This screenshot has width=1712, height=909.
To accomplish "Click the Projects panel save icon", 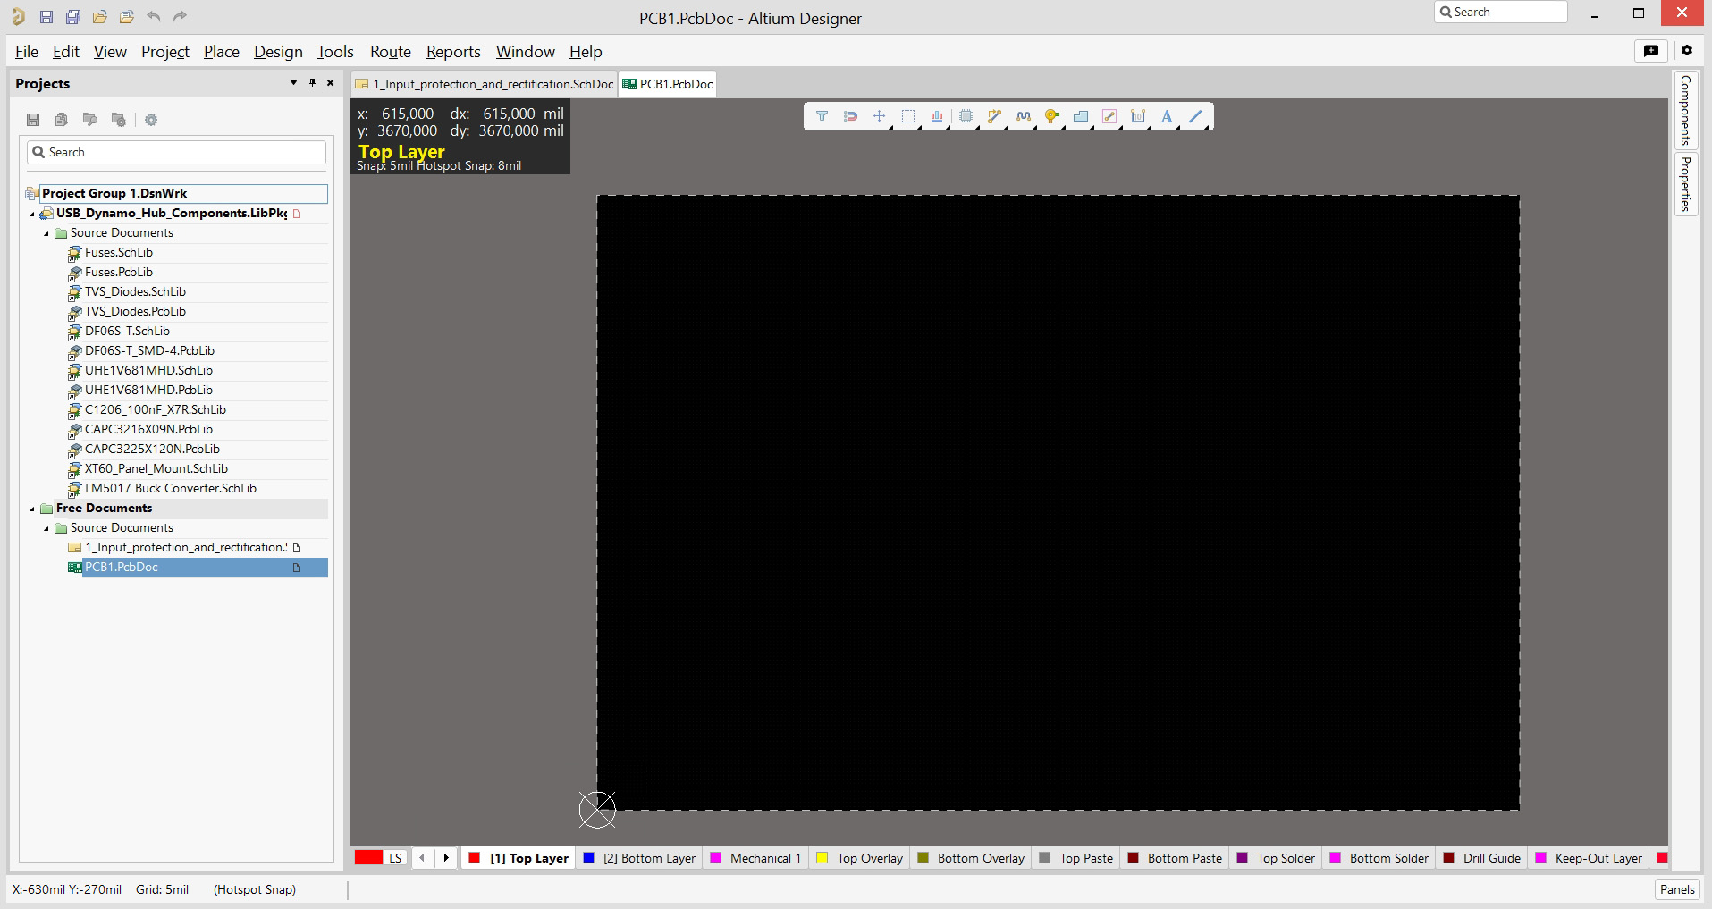I will click(33, 120).
